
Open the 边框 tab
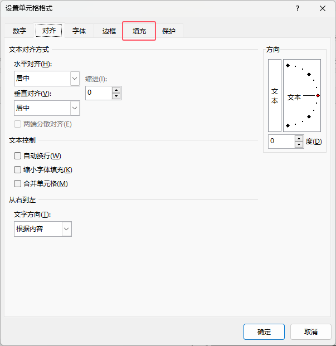coord(109,31)
